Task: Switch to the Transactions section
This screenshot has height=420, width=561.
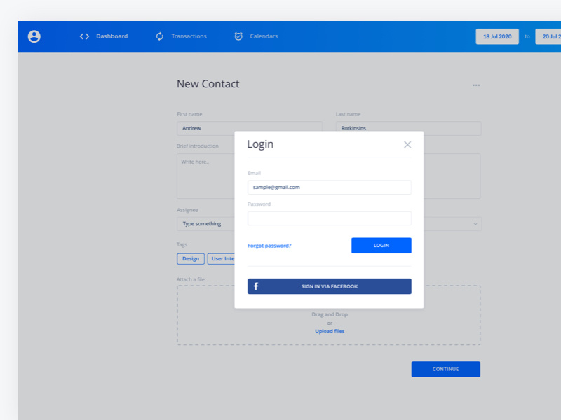Action: 188,36
